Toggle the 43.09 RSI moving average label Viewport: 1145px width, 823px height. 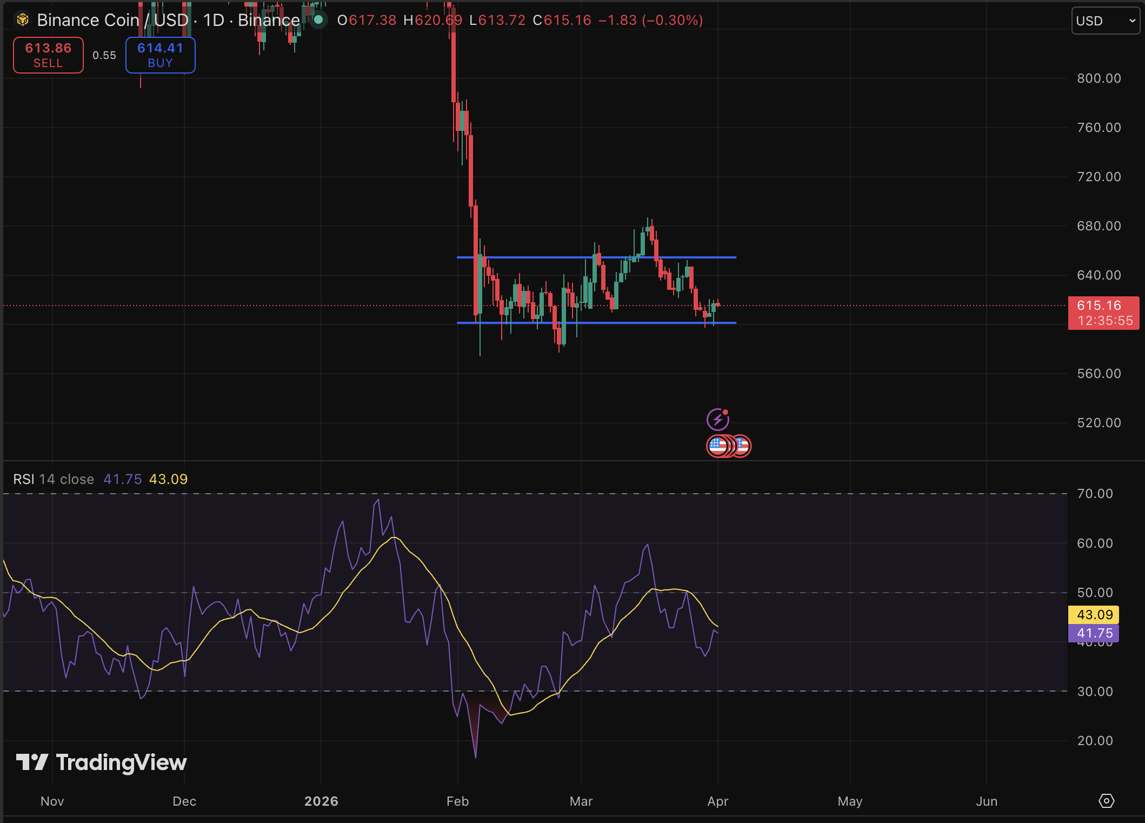[x=1094, y=614]
